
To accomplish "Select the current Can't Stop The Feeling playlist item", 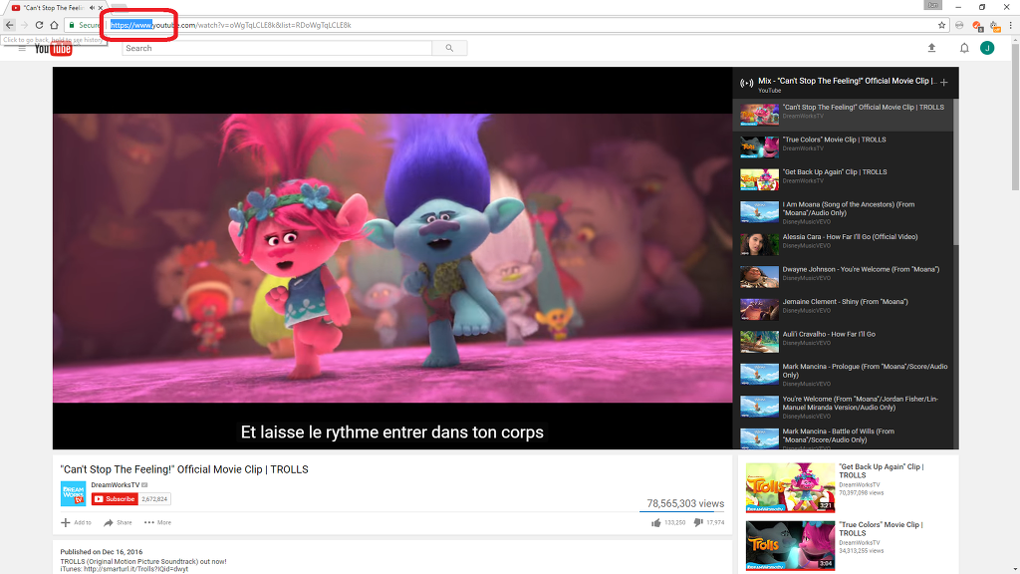I will point(843,115).
